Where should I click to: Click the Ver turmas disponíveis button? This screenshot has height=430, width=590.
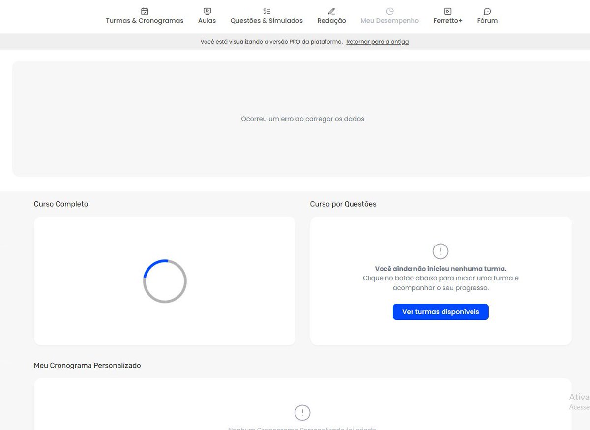tap(441, 312)
